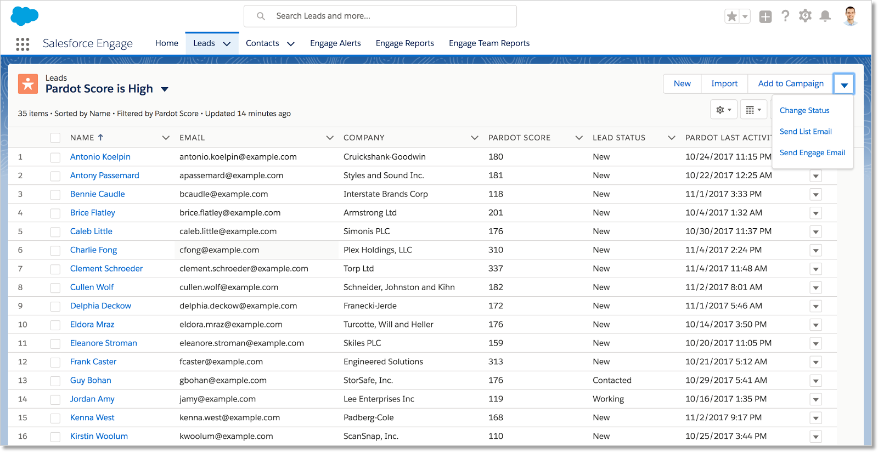878x452 pixels.
Task: Go to the Home tab
Action: [x=167, y=43]
